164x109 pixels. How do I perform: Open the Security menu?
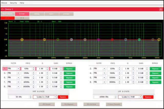pyautogui.click(x=13, y=3)
